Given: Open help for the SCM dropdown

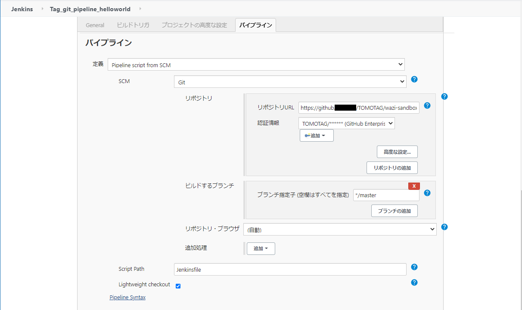Looking at the screenshot, I should 414,79.
